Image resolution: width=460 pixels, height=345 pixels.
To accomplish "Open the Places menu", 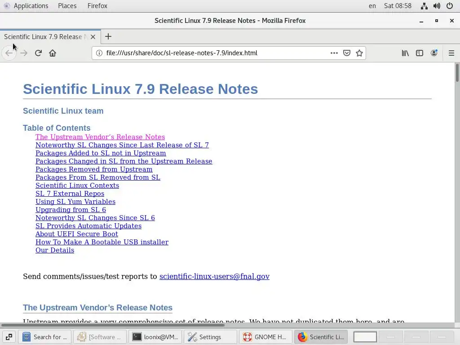I will (67, 6).
